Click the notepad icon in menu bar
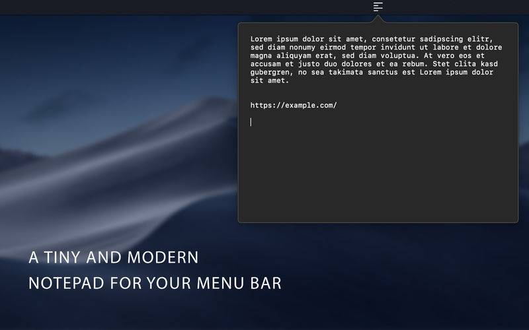The height and width of the screenshot is (330, 529). (x=378, y=7)
